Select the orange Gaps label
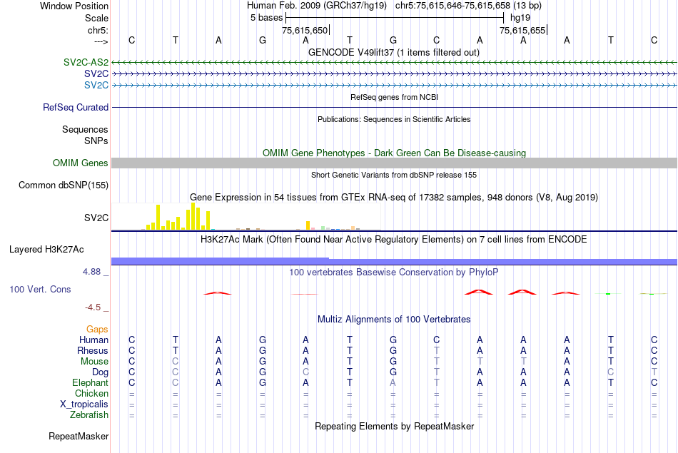Image resolution: width=678 pixels, height=453 pixels. (97, 330)
